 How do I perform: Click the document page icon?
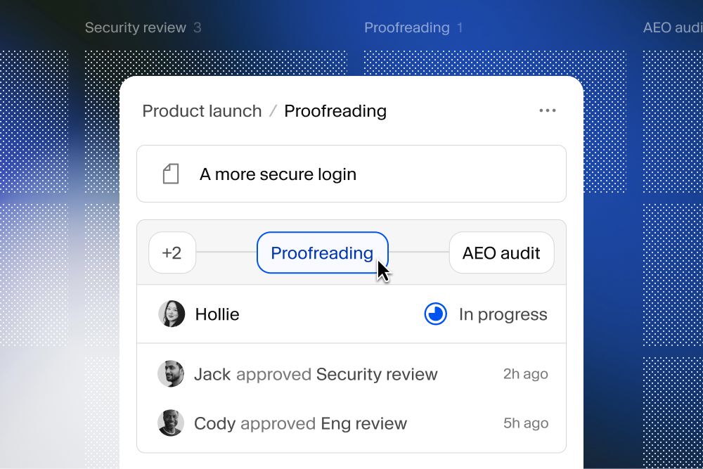tap(170, 174)
